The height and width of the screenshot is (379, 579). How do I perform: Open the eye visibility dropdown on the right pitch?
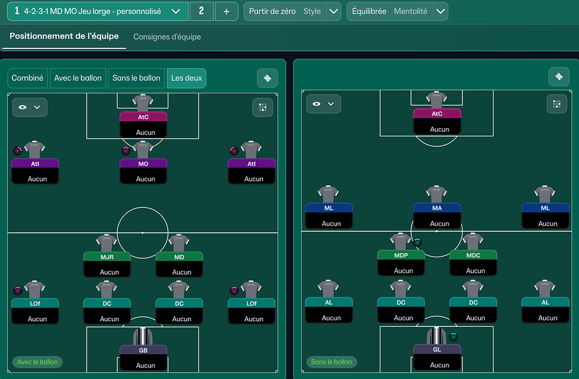pyautogui.click(x=324, y=104)
